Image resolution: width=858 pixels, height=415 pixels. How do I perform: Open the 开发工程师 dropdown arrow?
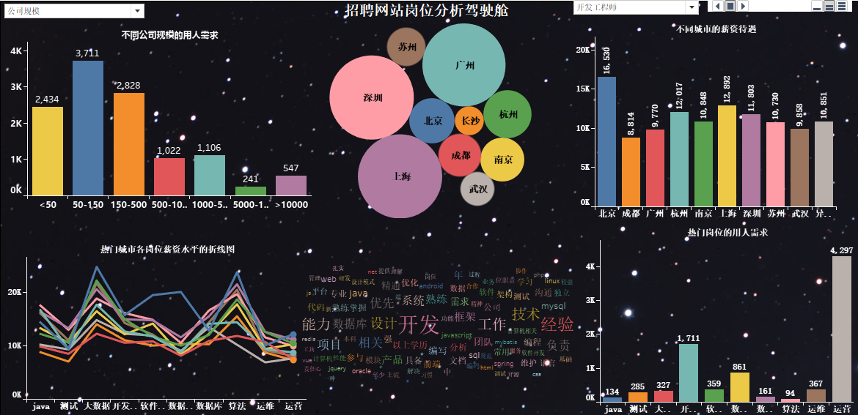[693, 7]
